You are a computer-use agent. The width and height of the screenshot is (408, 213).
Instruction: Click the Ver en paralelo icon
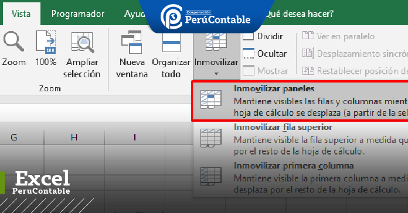tap(308, 36)
